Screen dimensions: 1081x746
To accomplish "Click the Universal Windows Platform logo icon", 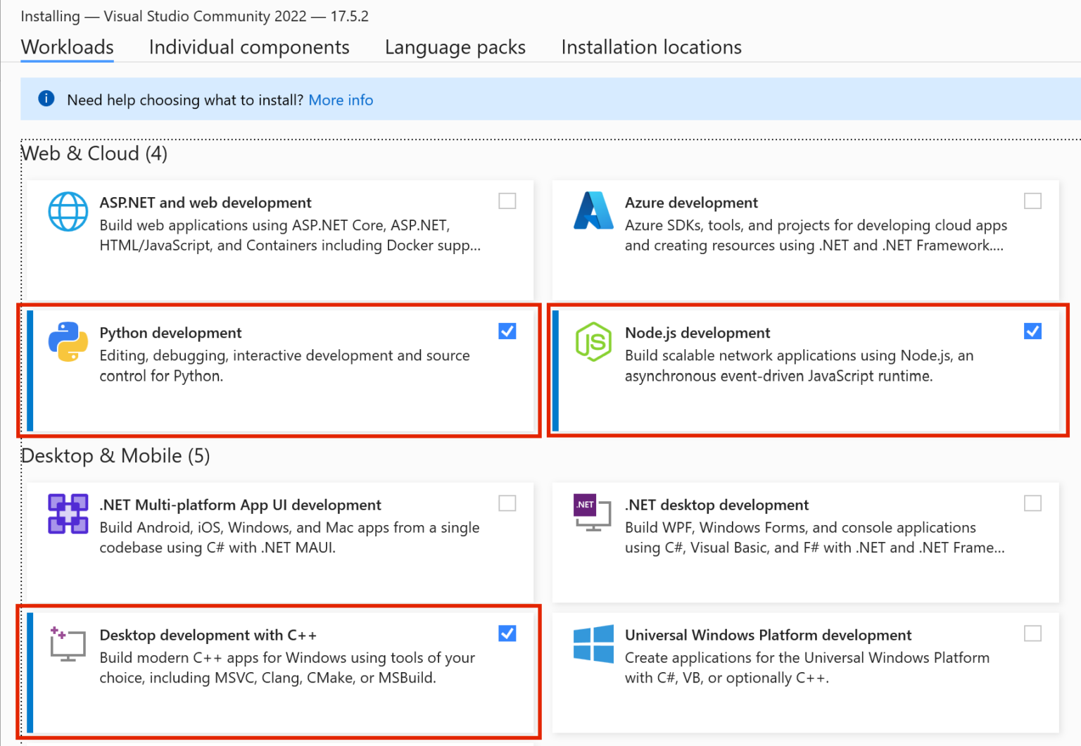I will pos(593,644).
